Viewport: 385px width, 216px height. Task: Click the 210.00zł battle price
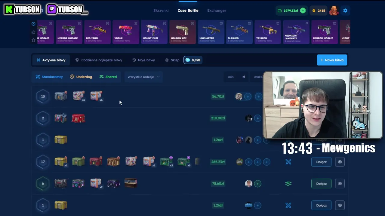tap(218, 118)
